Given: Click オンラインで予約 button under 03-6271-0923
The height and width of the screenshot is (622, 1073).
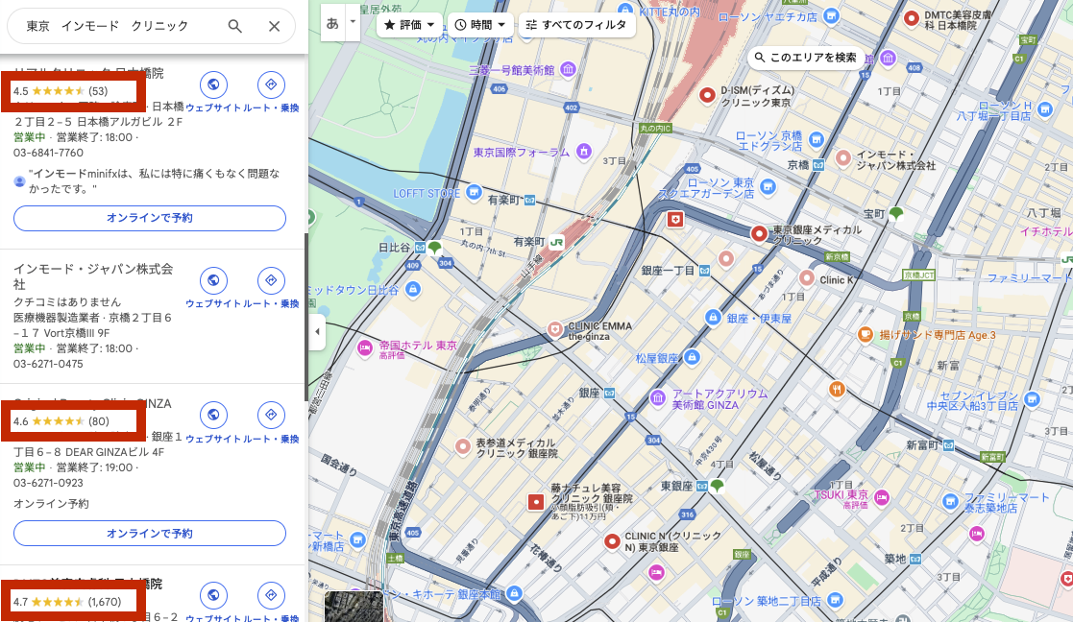Looking at the screenshot, I should point(150,533).
